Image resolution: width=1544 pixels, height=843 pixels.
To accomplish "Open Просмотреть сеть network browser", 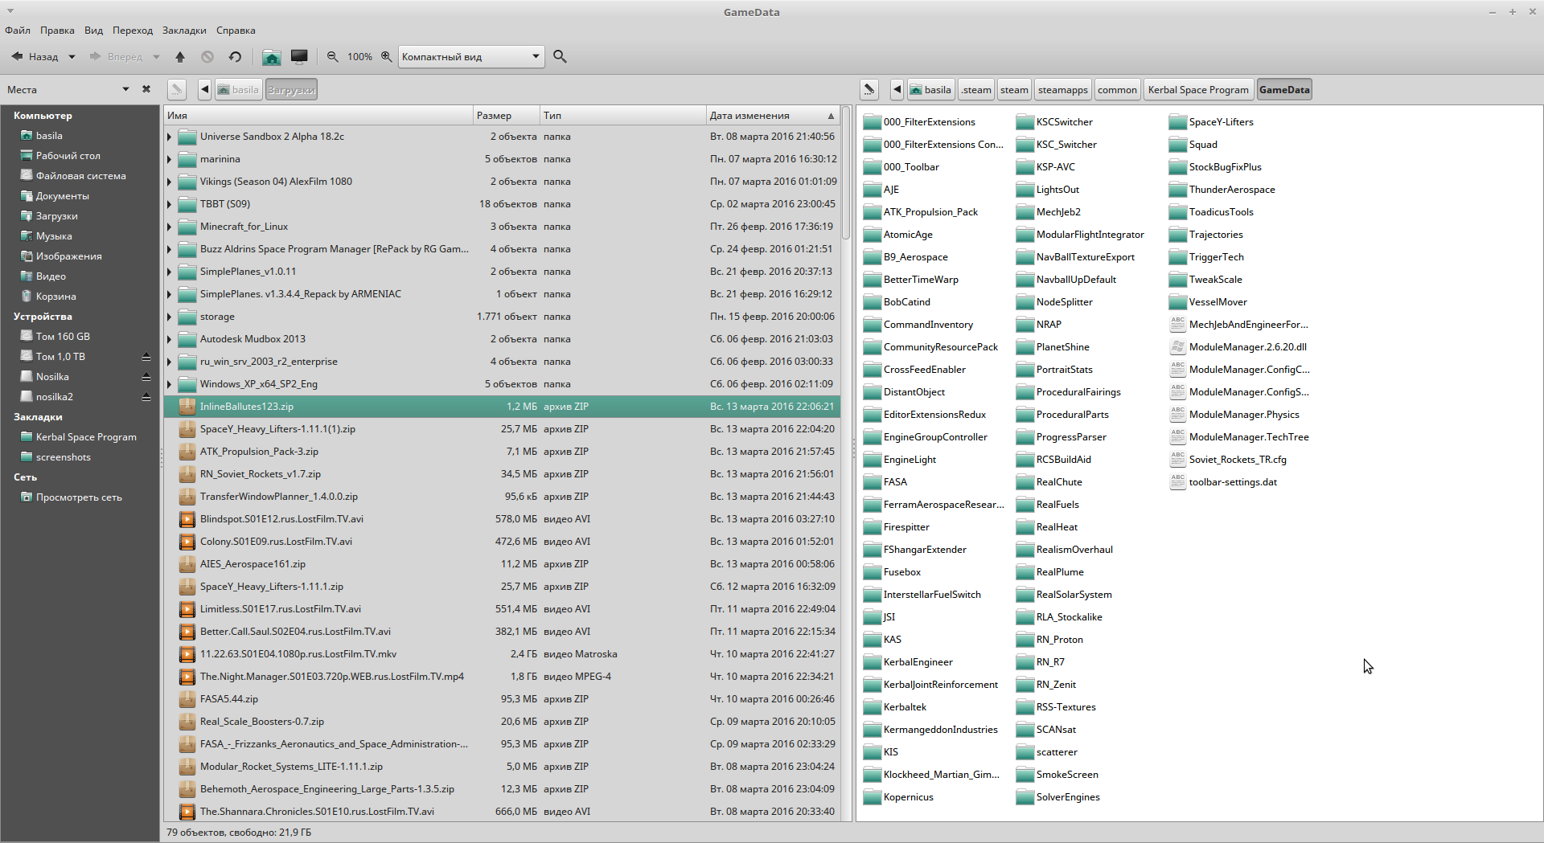I will (x=79, y=497).
